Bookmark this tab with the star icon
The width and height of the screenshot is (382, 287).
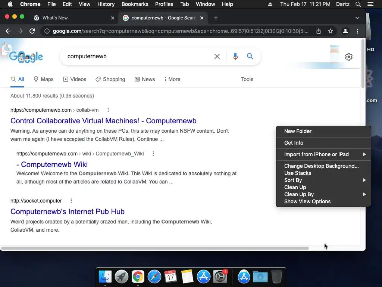click(x=331, y=31)
